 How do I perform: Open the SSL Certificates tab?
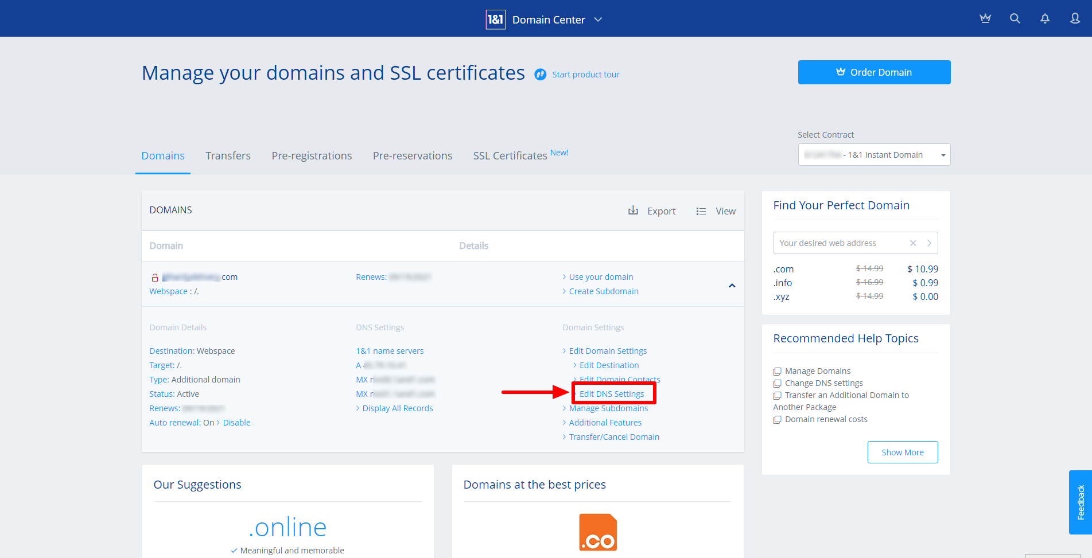pos(510,155)
